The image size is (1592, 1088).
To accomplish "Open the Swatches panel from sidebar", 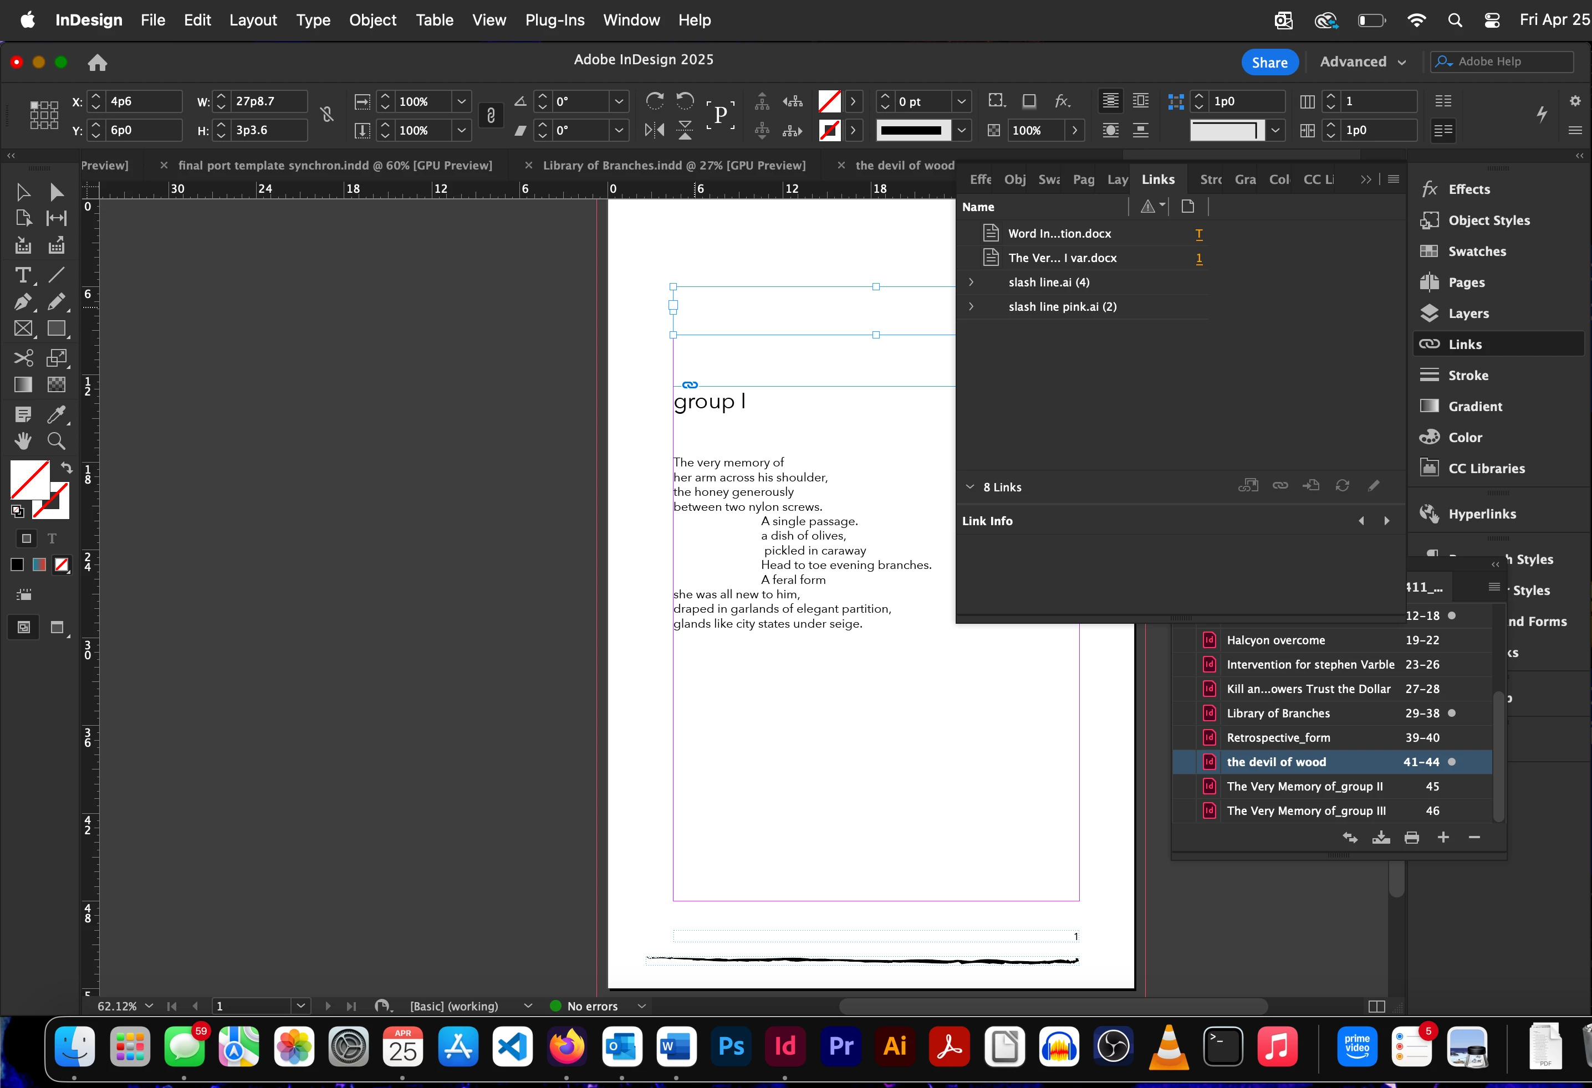I will click(x=1476, y=252).
